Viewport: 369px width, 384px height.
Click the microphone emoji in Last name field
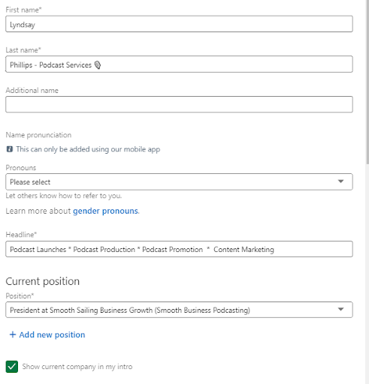[x=98, y=65]
